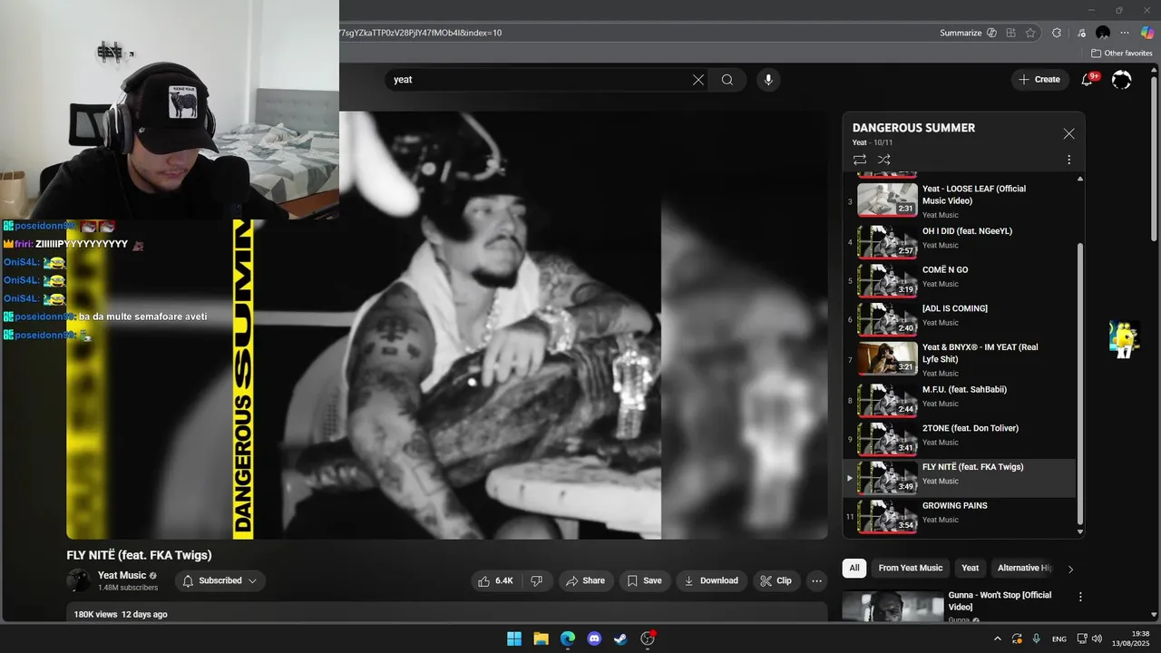Dislike the video with thumbs-down
1161x653 pixels.
536,580
